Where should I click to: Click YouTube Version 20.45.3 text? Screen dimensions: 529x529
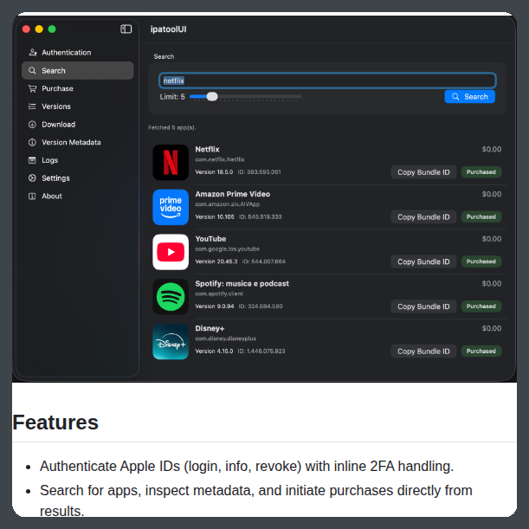(x=216, y=261)
